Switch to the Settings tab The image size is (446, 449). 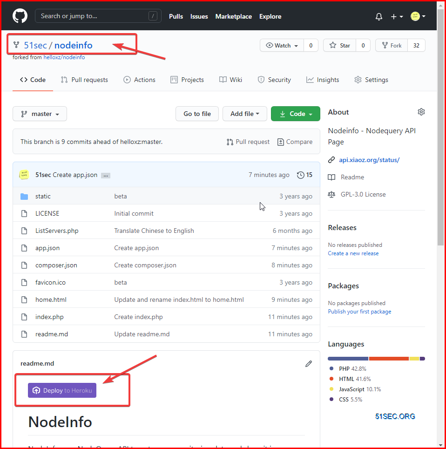pos(371,80)
